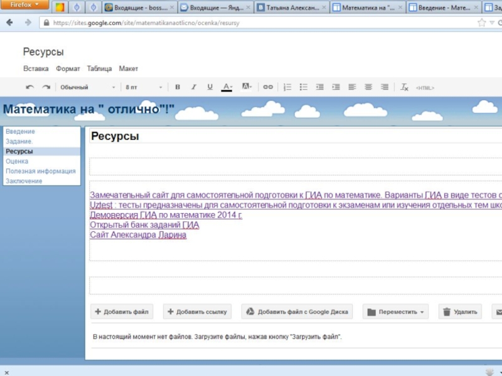The height and width of the screenshot is (376, 502).
Task: Close the bottom bar with the X
Action: [x=7, y=372]
